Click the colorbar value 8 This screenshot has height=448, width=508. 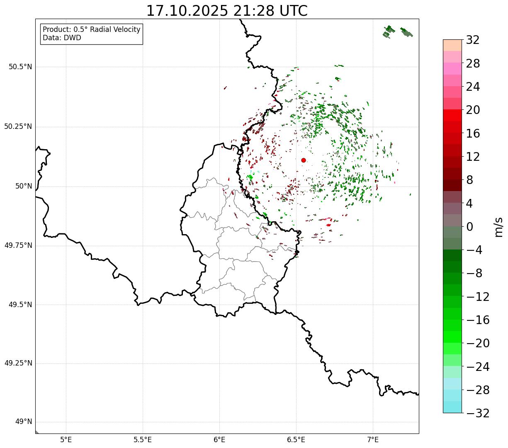click(x=470, y=180)
